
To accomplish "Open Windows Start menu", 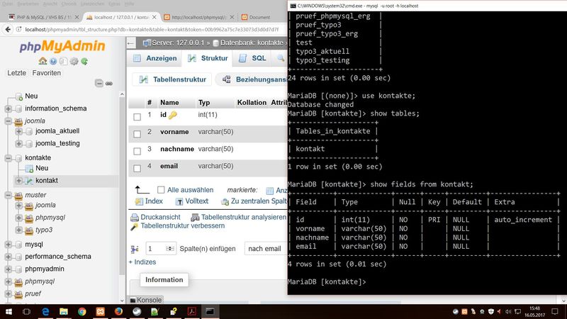I will click(x=9, y=311).
